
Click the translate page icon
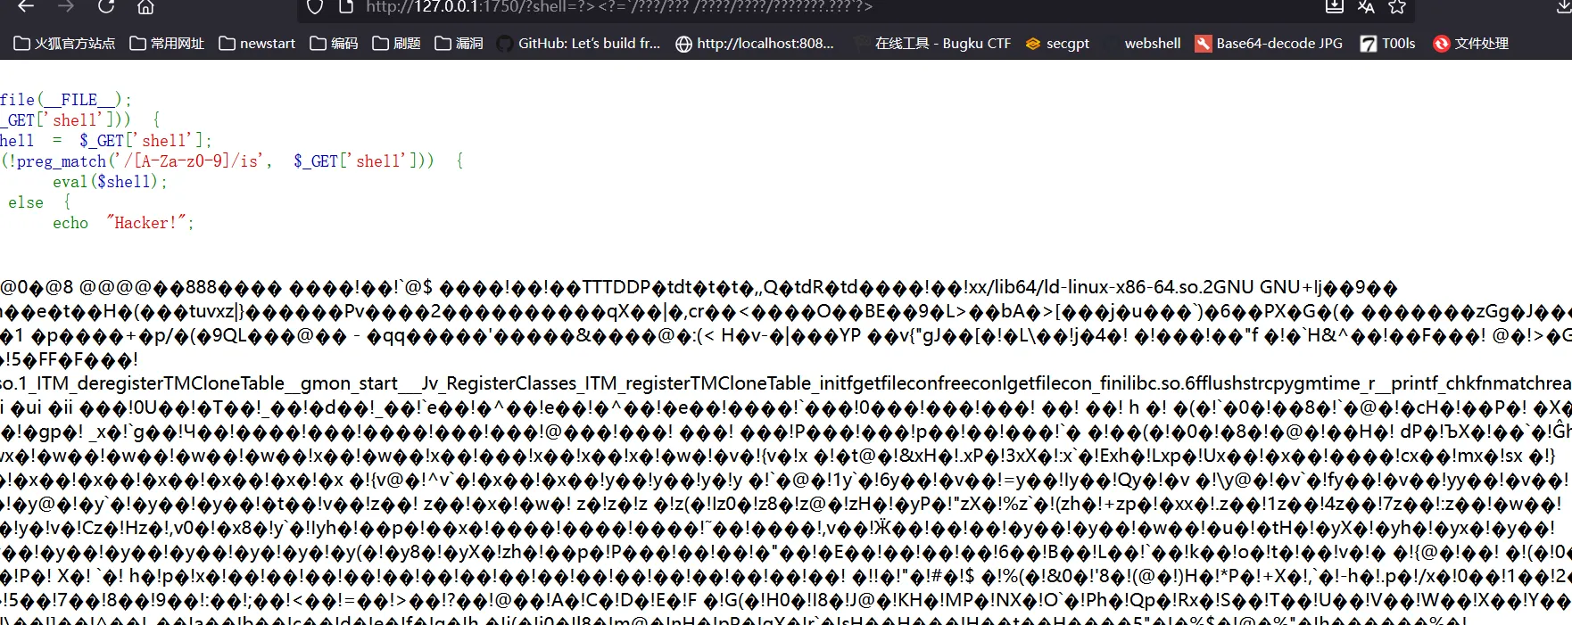1366,7
